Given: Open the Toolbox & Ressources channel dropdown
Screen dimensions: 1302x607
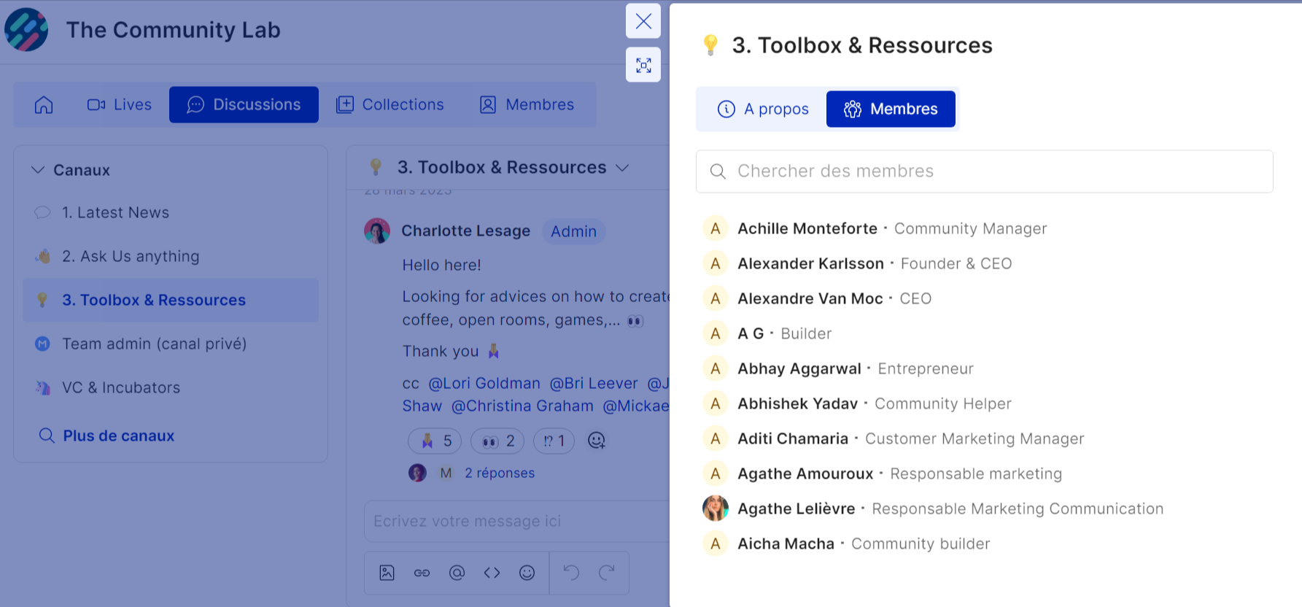Looking at the screenshot, I should pos(622,168).
